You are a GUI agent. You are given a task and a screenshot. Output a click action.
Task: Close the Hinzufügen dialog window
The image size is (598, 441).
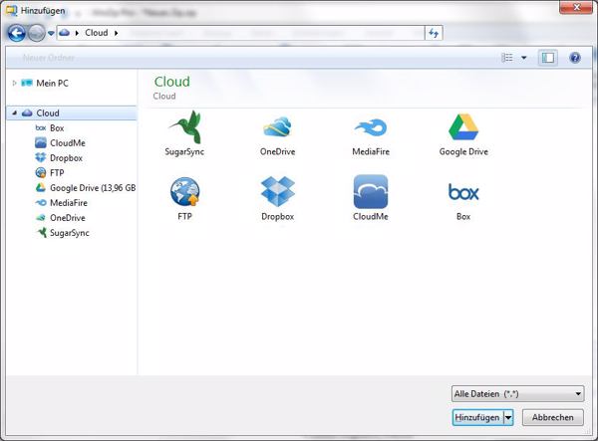click(576, 7)
